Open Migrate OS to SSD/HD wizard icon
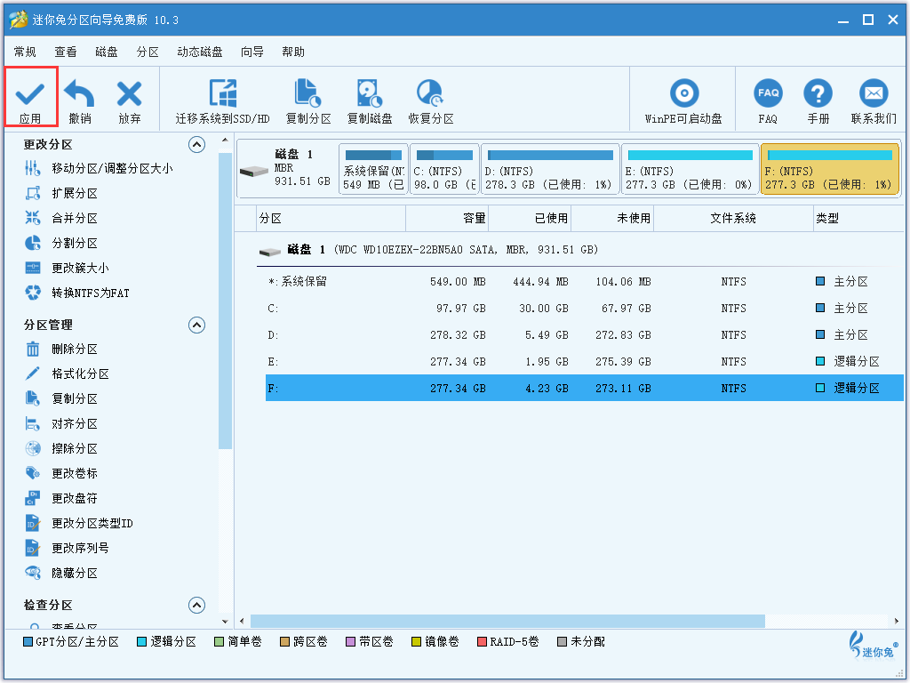 pyautogui.click(x=223, y=92)
